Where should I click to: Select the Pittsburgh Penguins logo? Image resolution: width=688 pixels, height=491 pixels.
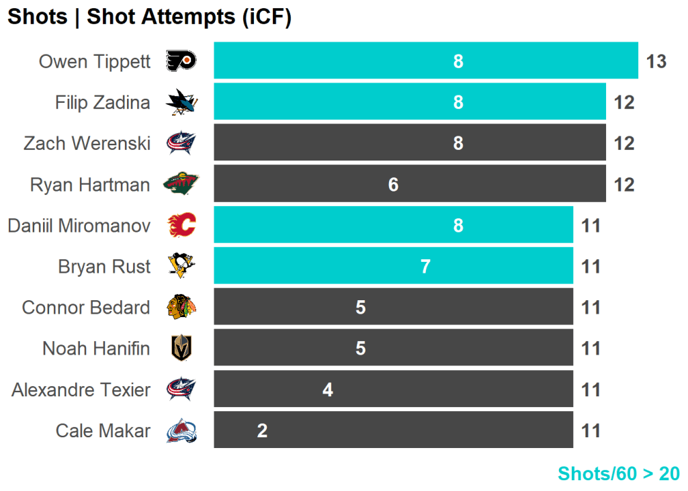pyautogui.click(x=181, y=267)
